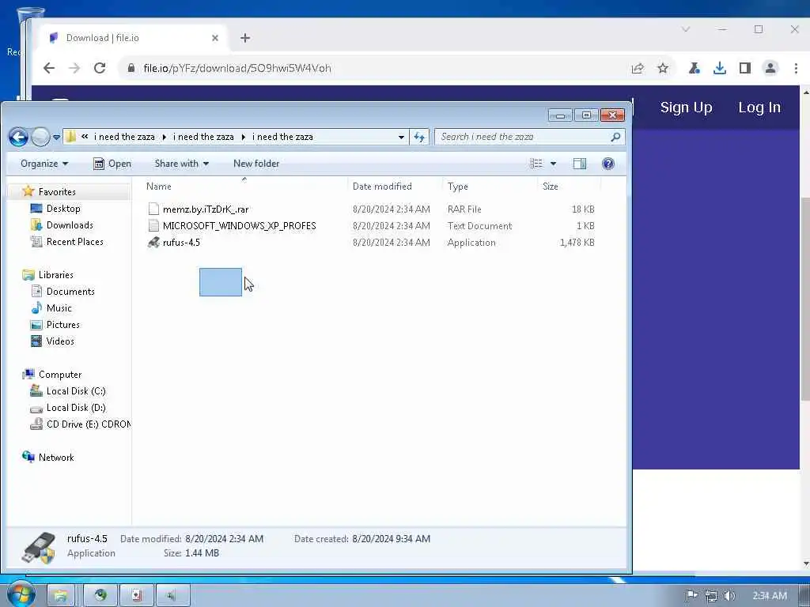Screen dimensions: 810x607
Task: Click Sign Up on file.io
Action: coord(686,107)
